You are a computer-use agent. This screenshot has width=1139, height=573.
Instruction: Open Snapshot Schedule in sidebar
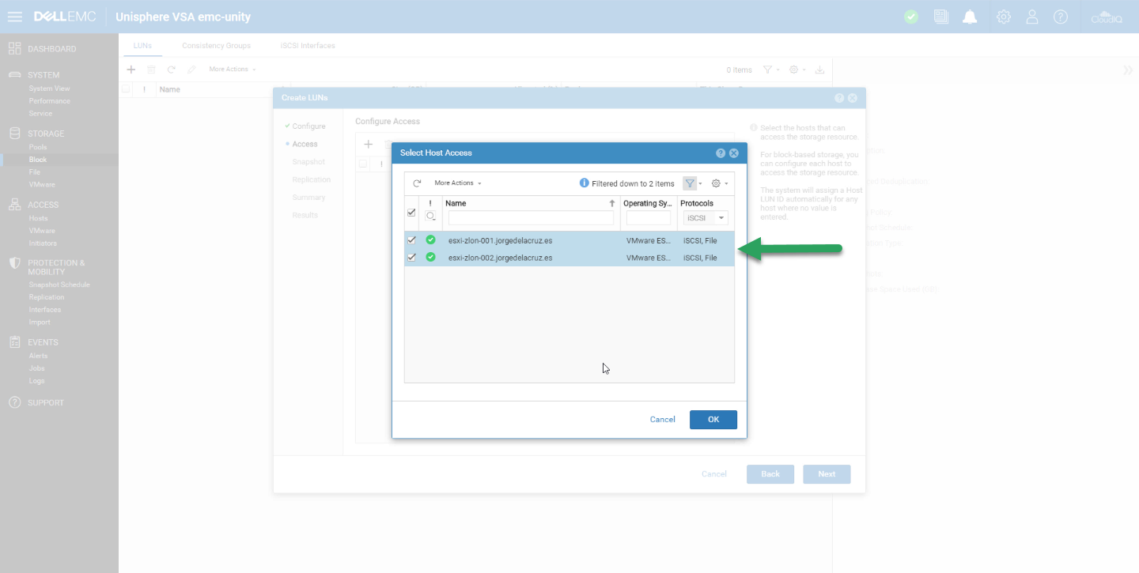pyautogui.click(x=59, y=285)
